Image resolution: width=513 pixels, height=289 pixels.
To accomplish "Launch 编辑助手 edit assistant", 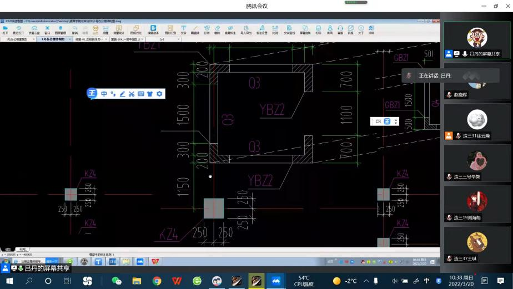I will (153, 30).
